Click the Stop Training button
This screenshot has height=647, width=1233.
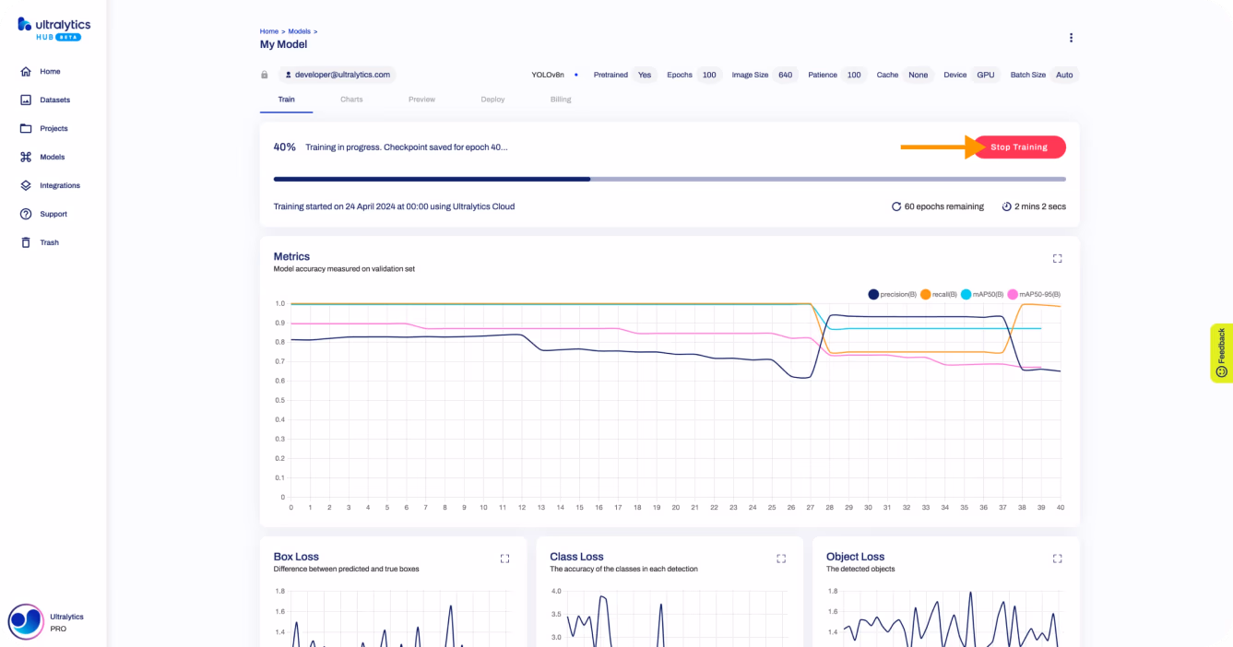coord(1019,147)
